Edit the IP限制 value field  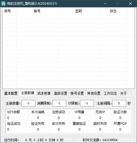tap(87, 103)
